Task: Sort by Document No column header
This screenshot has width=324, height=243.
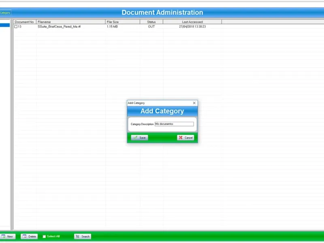Action: tap(25, 22)
